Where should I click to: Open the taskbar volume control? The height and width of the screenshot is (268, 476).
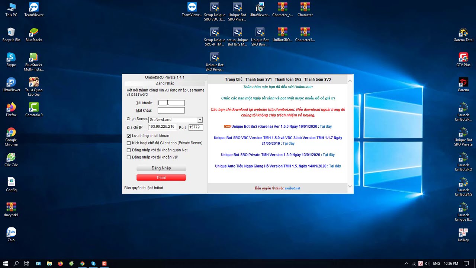pyautogui.click(x=427, y=264)
